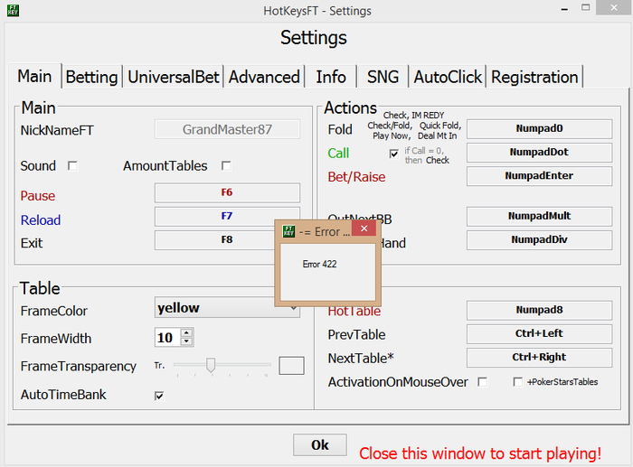
Task: Enable the AmountTables checkbox
Action: click(x=226, y=166)
